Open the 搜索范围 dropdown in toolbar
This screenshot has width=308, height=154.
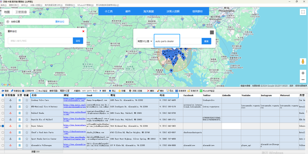pos(66,91)
